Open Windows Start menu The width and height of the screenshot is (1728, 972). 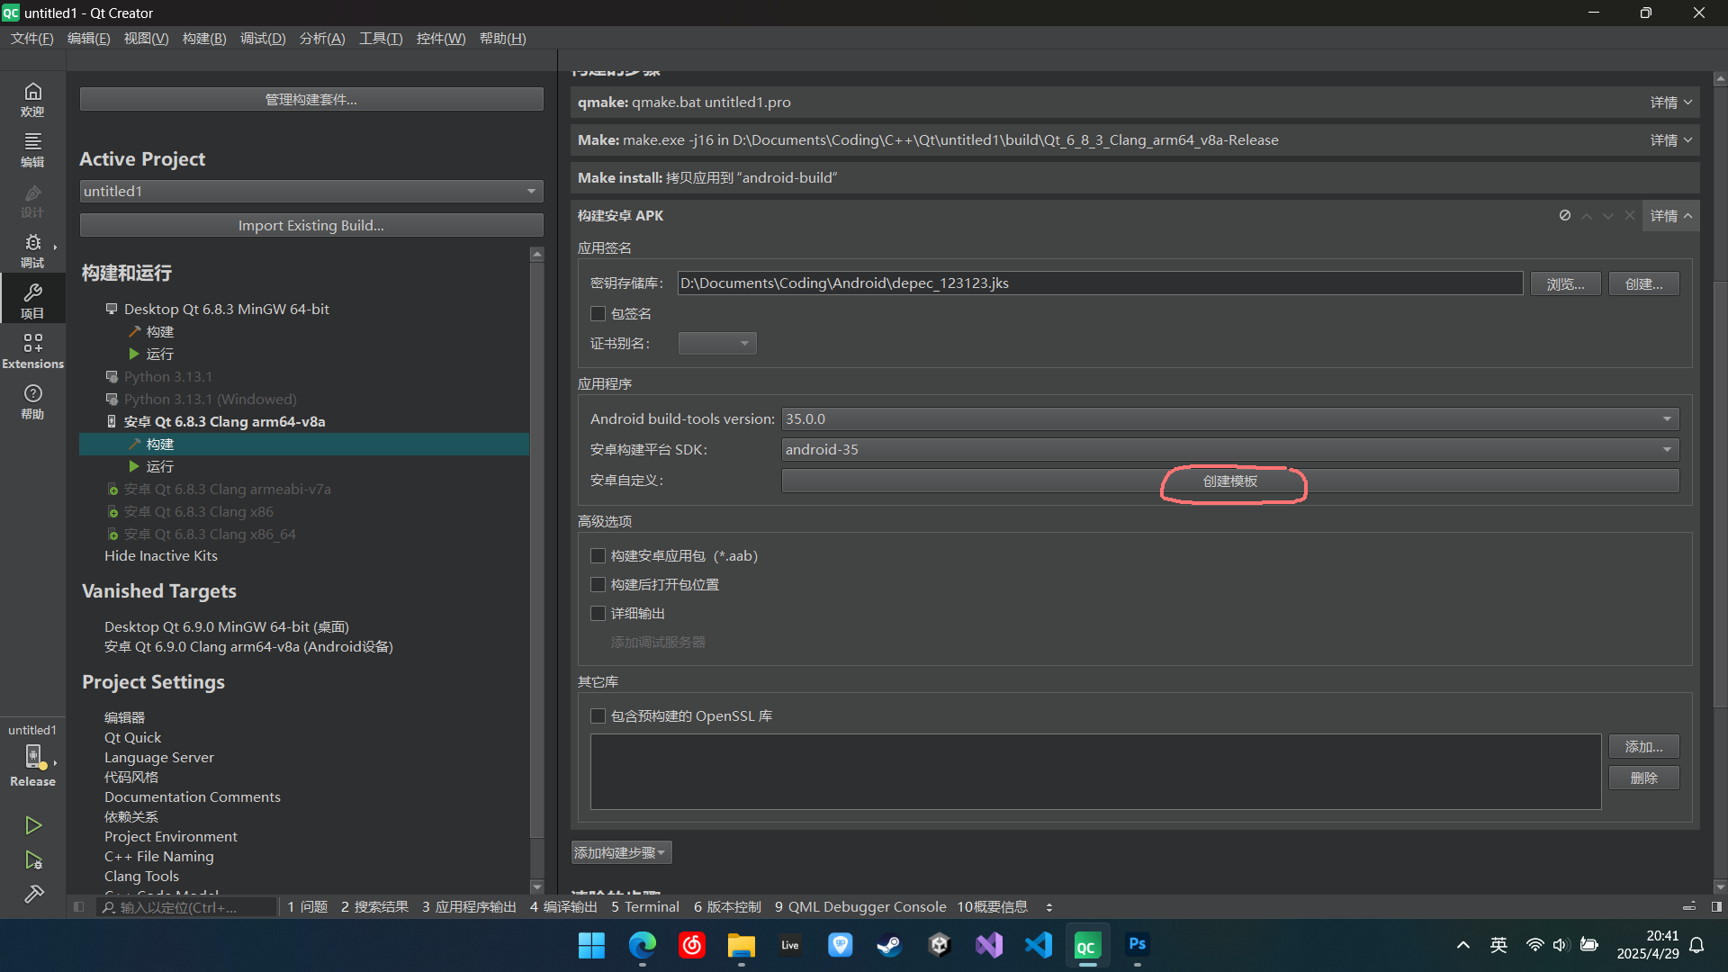(591, 945)
